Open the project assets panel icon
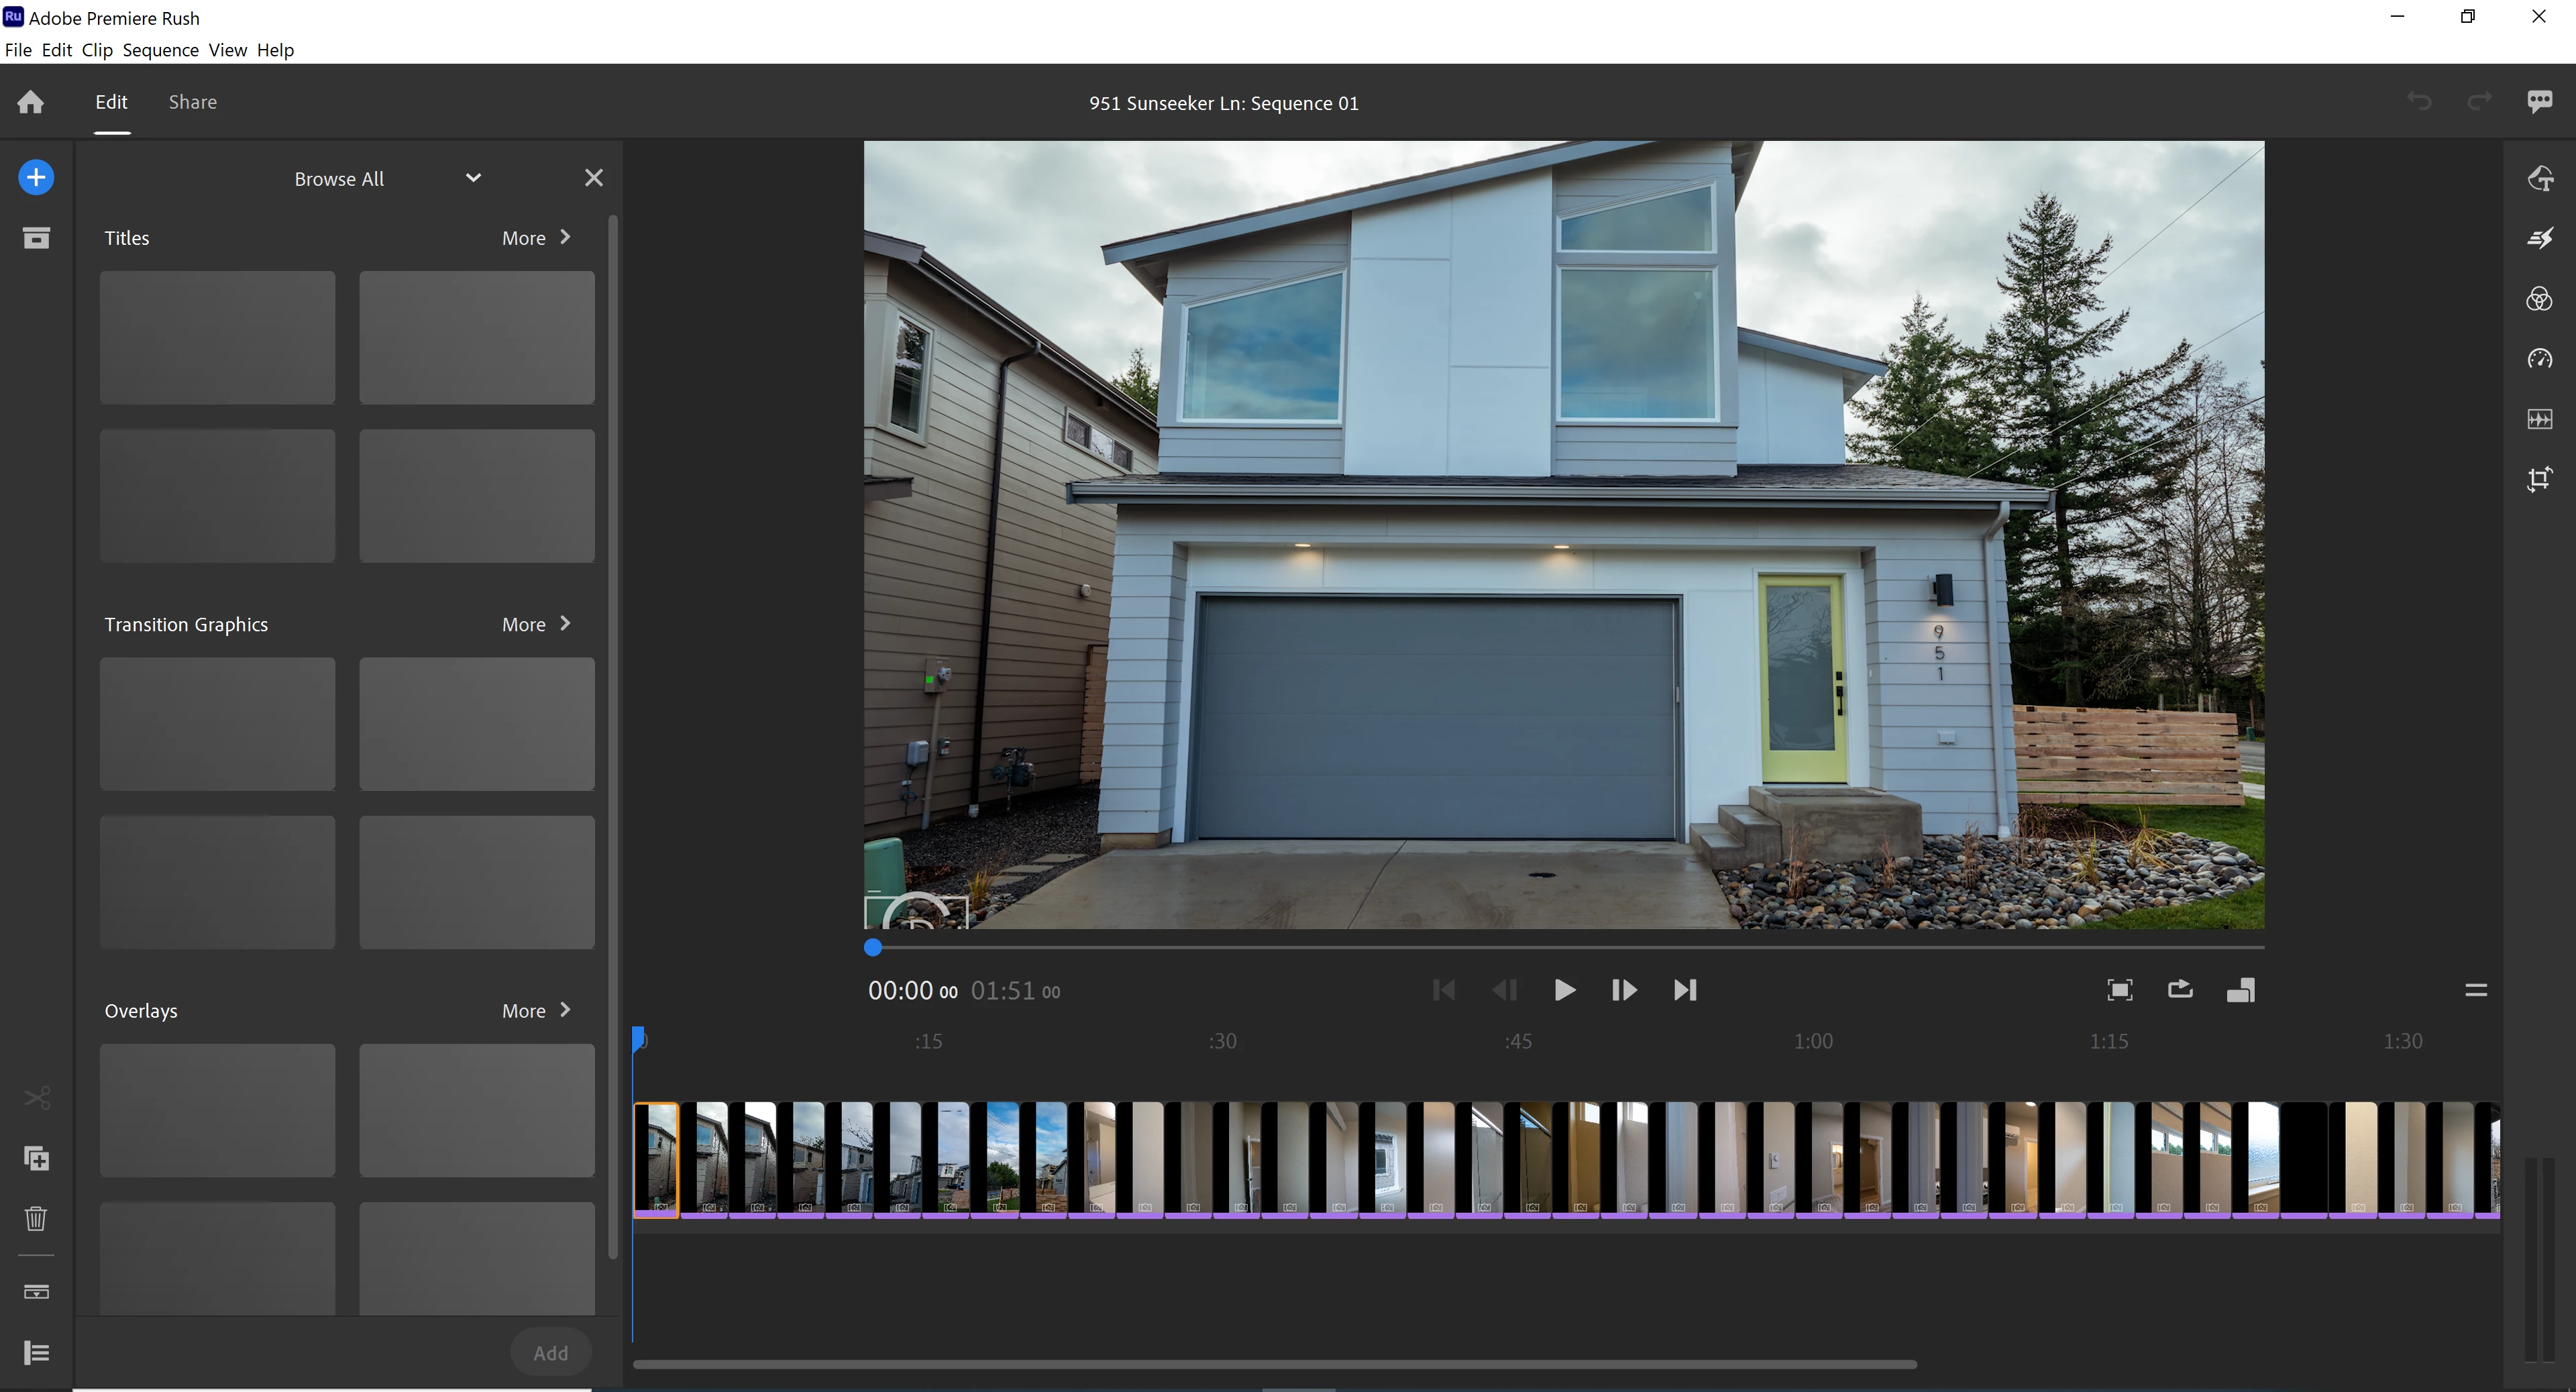Screen dimensions: 2576x1392 (x=36, y=238)
